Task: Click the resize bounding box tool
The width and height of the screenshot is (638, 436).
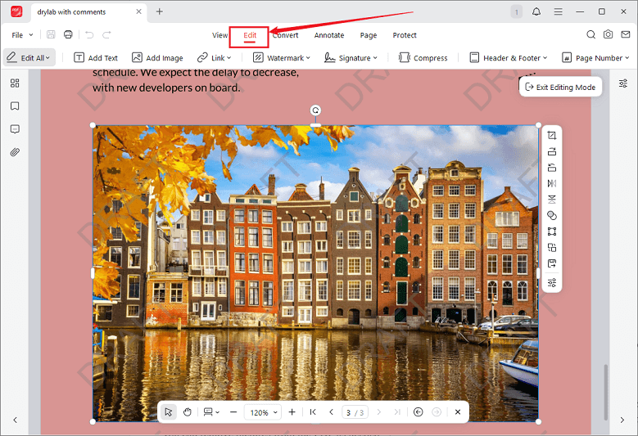Action: click(x=552, y=231)
